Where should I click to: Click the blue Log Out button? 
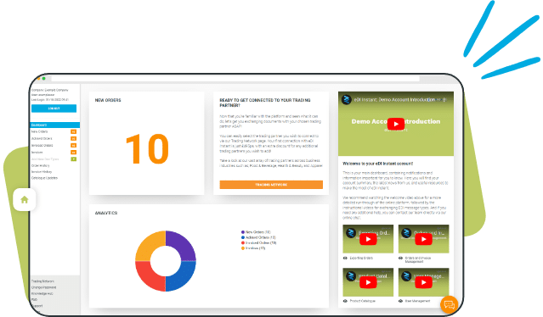tap(54, 108)
